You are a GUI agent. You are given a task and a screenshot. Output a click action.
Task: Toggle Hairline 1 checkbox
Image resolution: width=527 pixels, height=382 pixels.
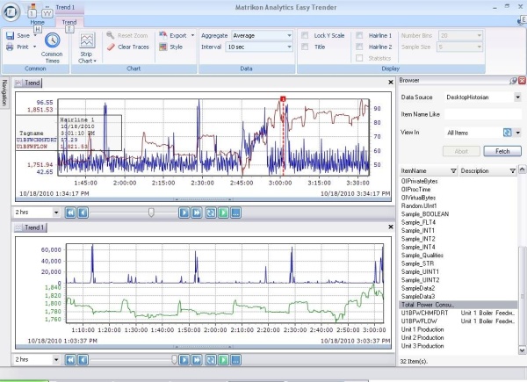point(359,35)
